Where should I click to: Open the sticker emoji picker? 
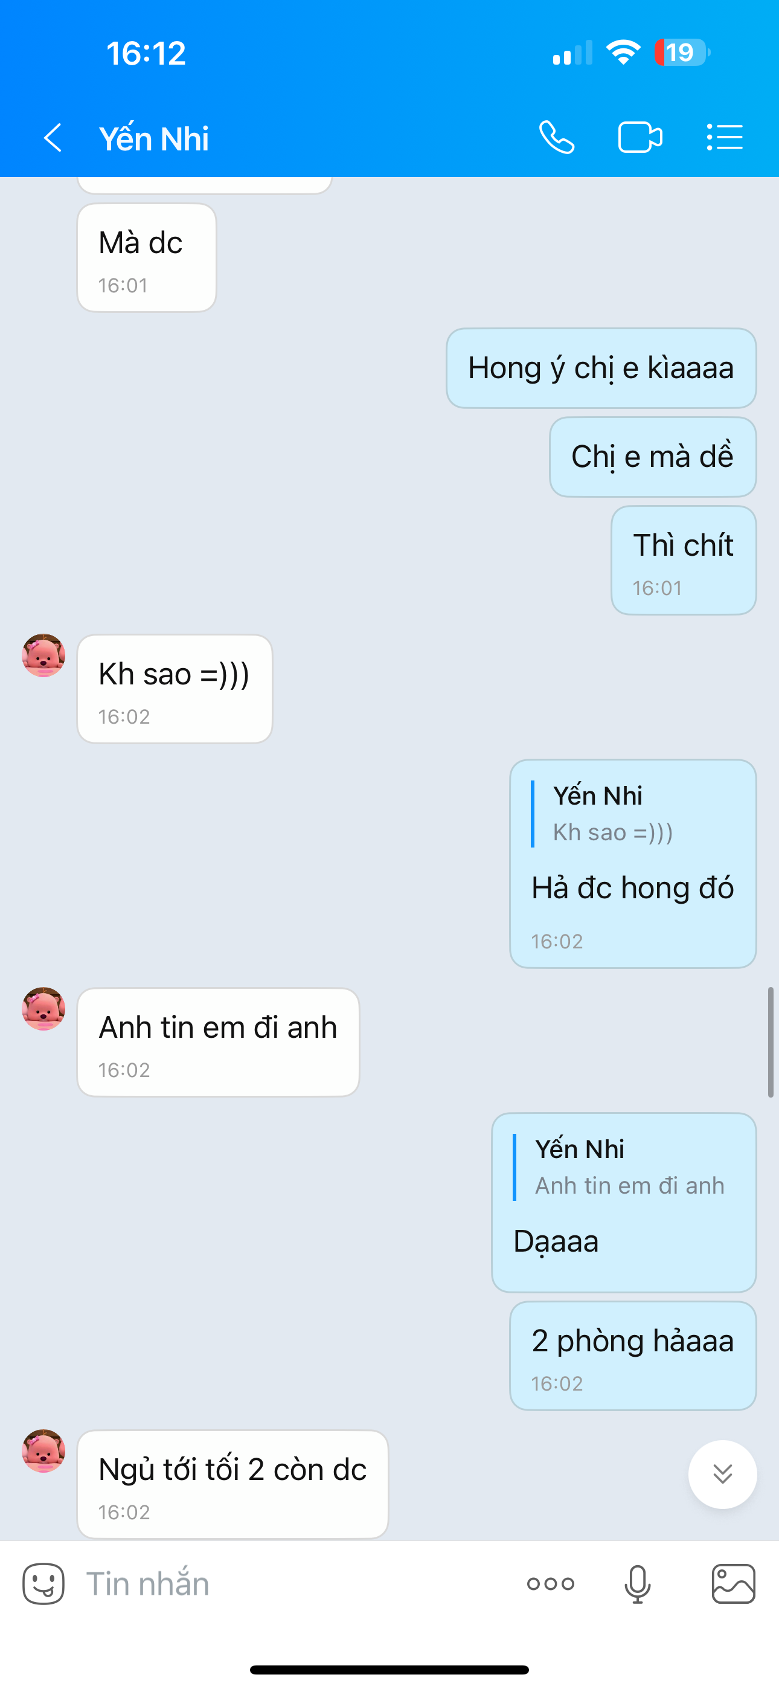(x=44, y=1584)
